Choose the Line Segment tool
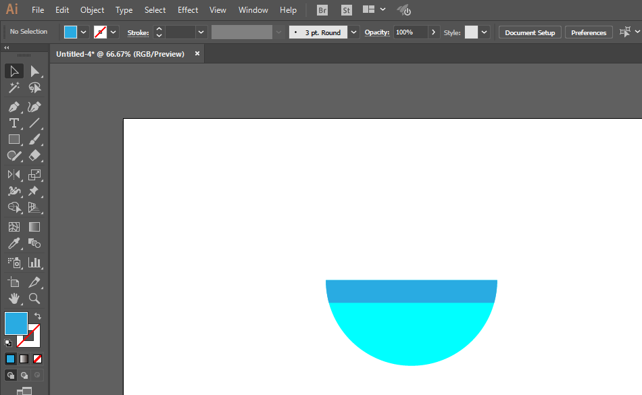Image resolution: width=642 pixels, height=395 pixels. [x=34, y=123]
